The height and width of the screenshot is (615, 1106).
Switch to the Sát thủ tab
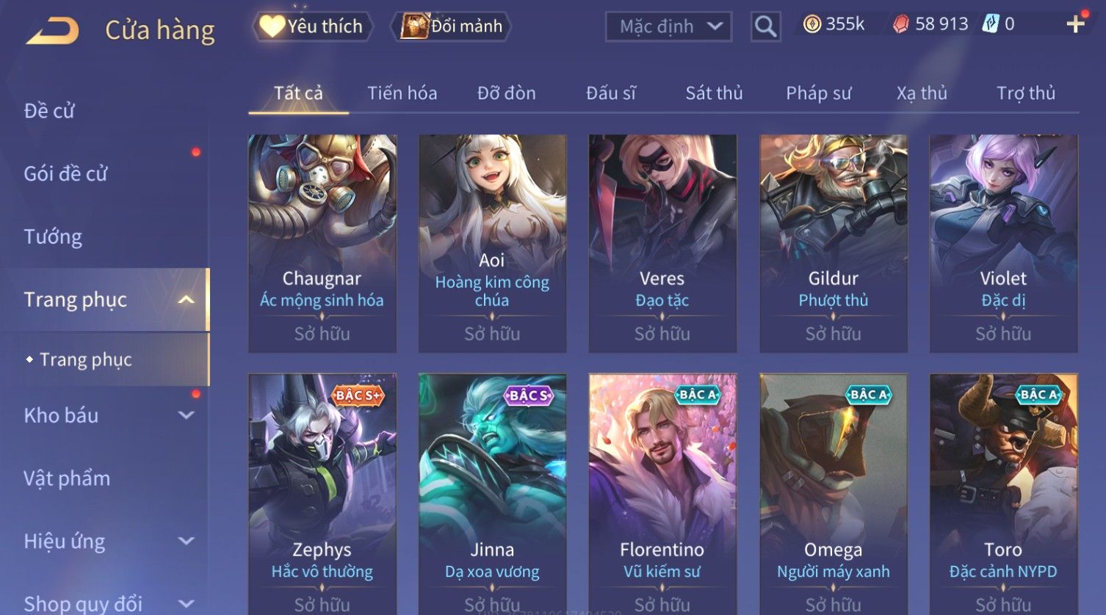714,93
